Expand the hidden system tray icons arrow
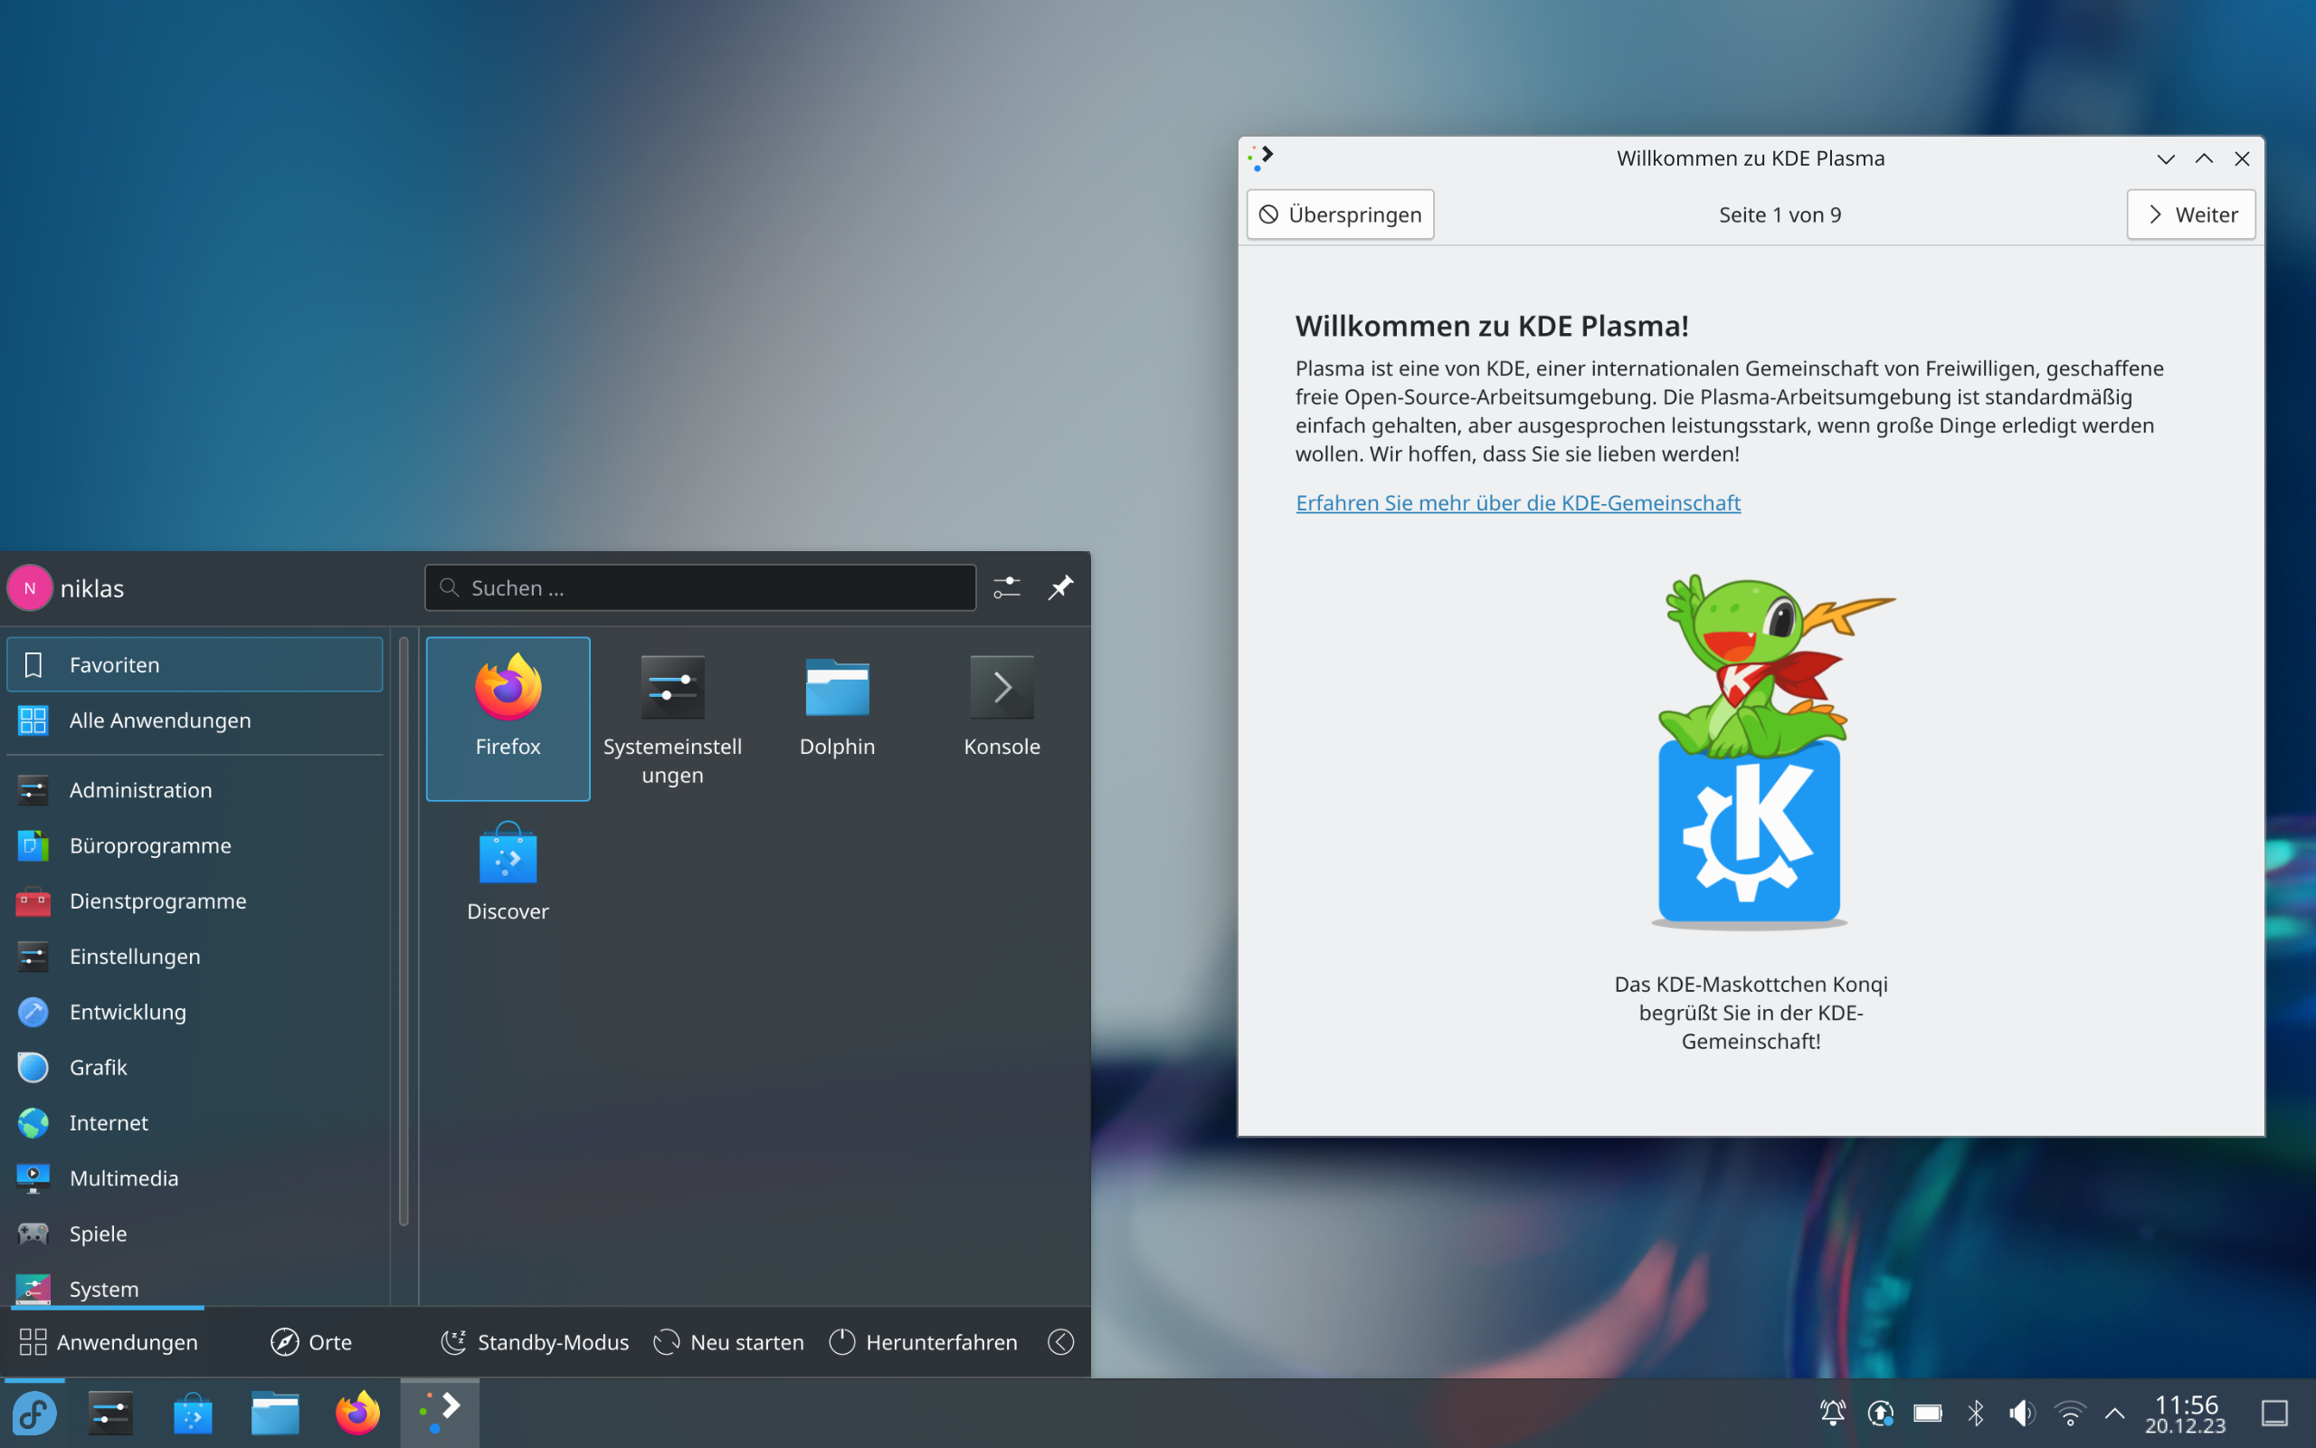 tap(2115, 1413)
